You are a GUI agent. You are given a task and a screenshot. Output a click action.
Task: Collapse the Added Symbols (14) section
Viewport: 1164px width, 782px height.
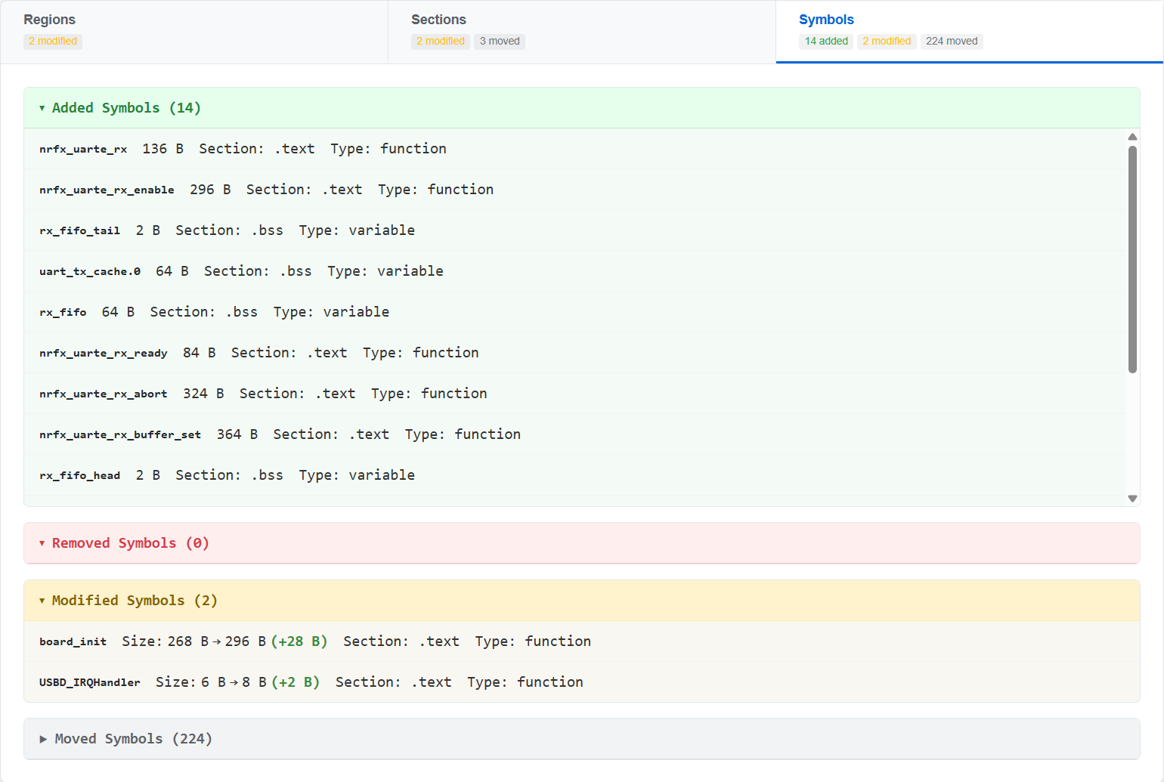[x=581, y=108]
